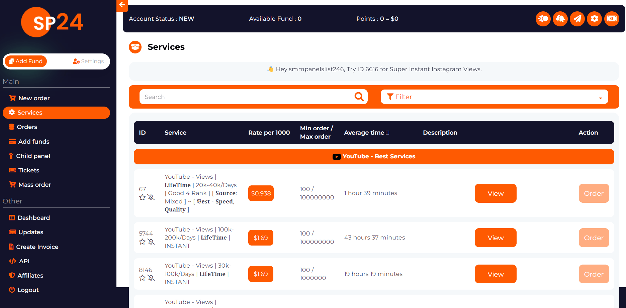
Task: Click the SP24 logo
Action: pyautogui.click(x=52, y=22)
